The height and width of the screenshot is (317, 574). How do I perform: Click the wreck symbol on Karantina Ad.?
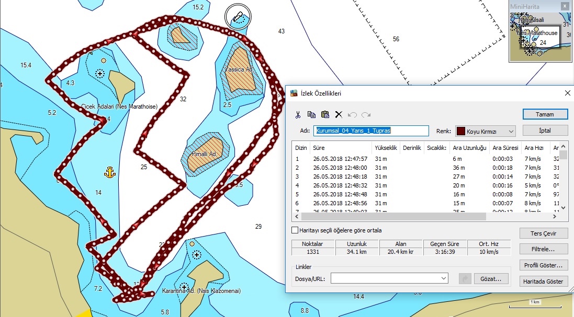click(184, 287)
